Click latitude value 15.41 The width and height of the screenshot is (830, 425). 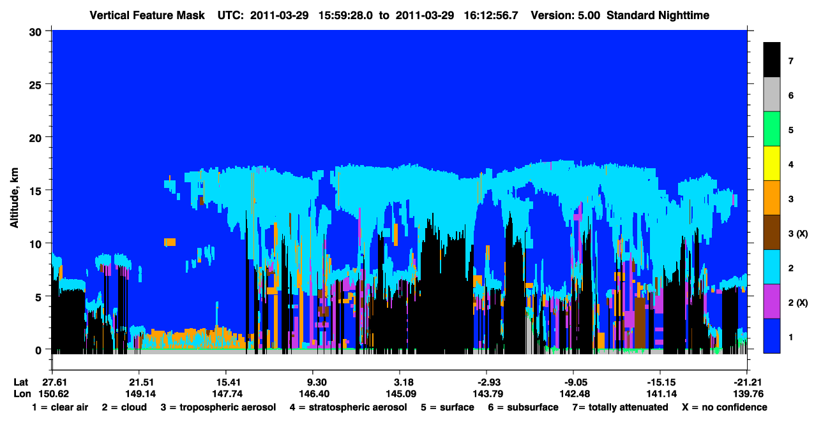pyautogui.click(x=225, y=382)
